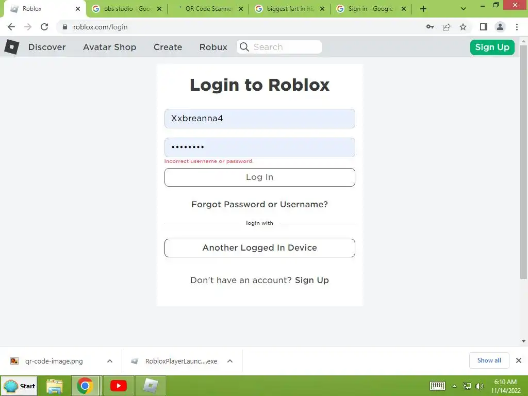Image resolution: width=528 pixels, height=396 pixels.
Task: Open the Chrome profile avatar
Action: coord(500,27)
